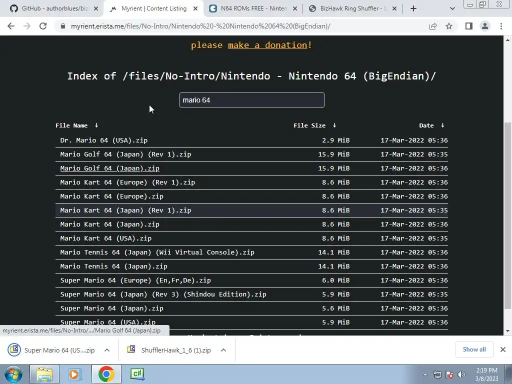Expand options for ShufflerHawk download
This screenshot has height=384, width=512.
click(223, 350)
